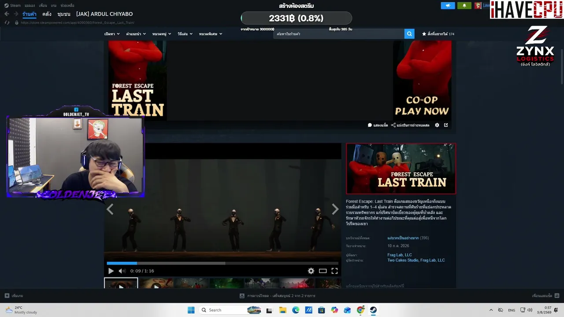Switch to the คลัง tab
The image size is (564, 317).
[47, 14]
